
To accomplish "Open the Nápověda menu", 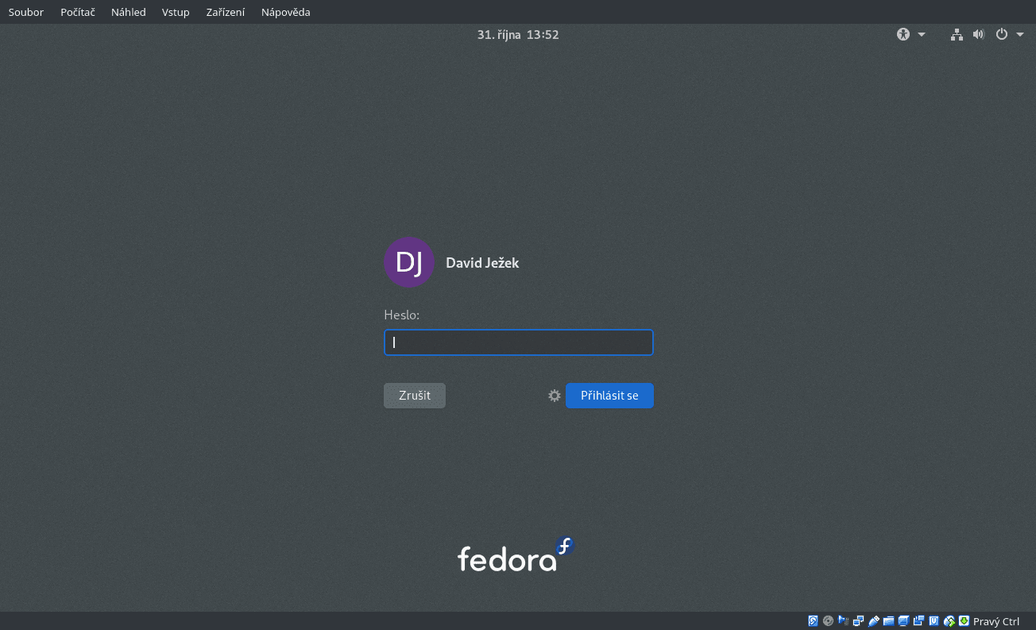I will coord(285,12).
